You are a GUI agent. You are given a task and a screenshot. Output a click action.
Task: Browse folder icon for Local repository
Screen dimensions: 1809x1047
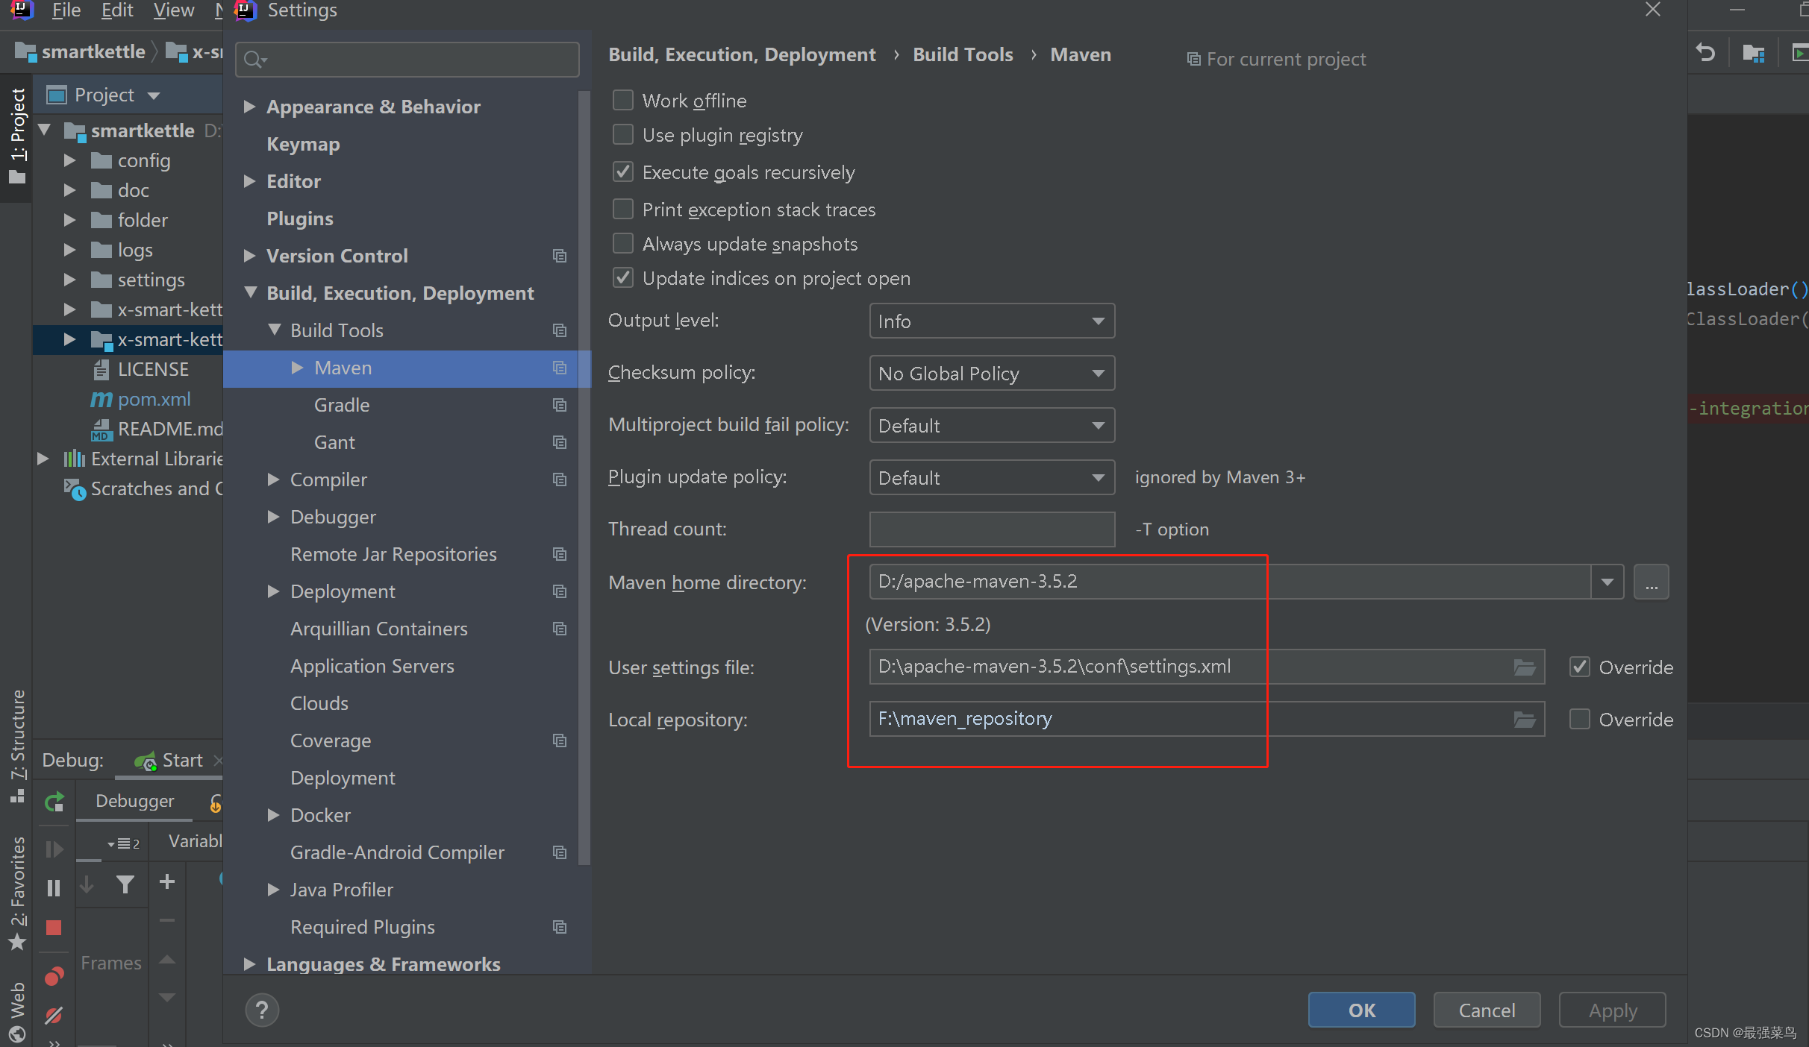coord(1524,719)
